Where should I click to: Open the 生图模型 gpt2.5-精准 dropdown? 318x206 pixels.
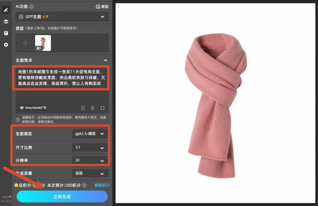point(90,134)
